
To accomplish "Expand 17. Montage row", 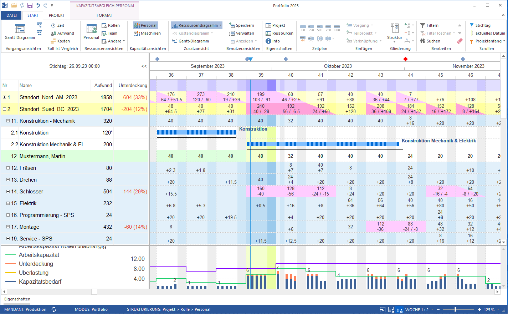I will tap(8, 227).
